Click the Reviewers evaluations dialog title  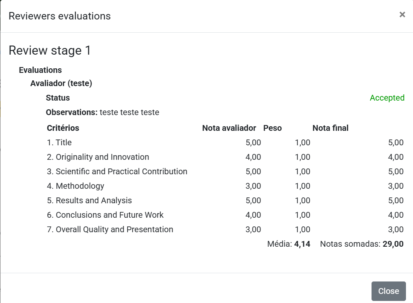coord(60,16)
